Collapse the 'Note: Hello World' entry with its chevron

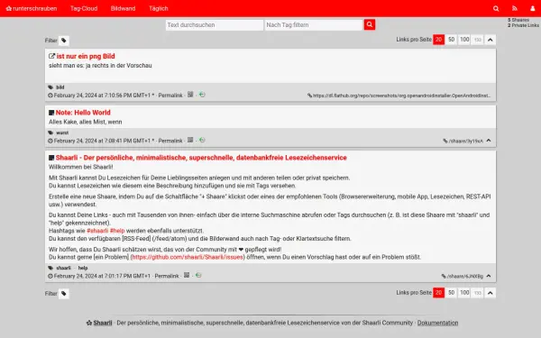489,141
